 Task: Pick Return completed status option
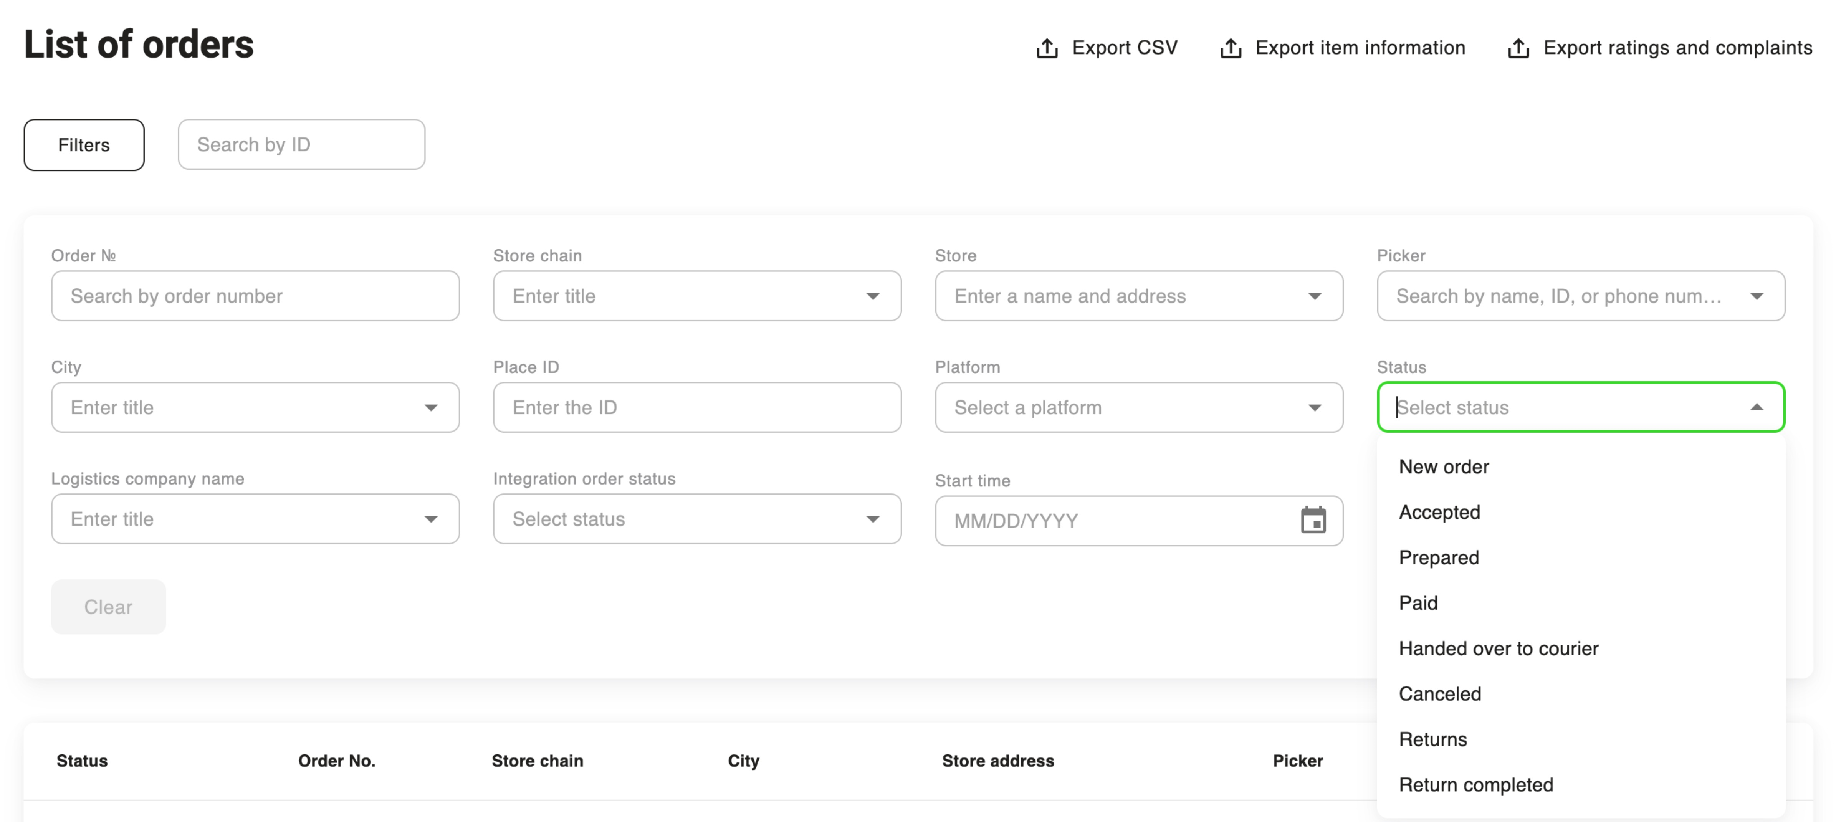pos(1475,785)
